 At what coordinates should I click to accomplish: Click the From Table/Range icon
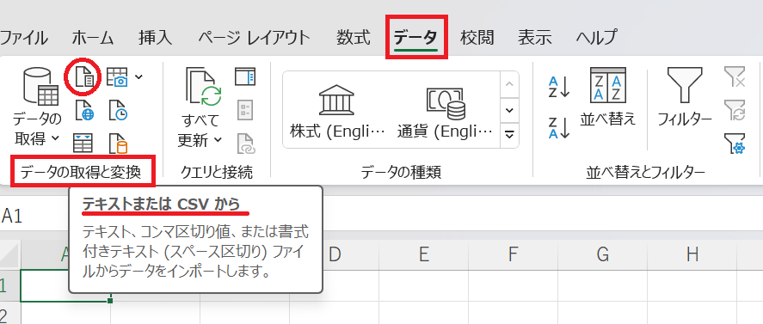pyautogui.click(x=83, y=143)
